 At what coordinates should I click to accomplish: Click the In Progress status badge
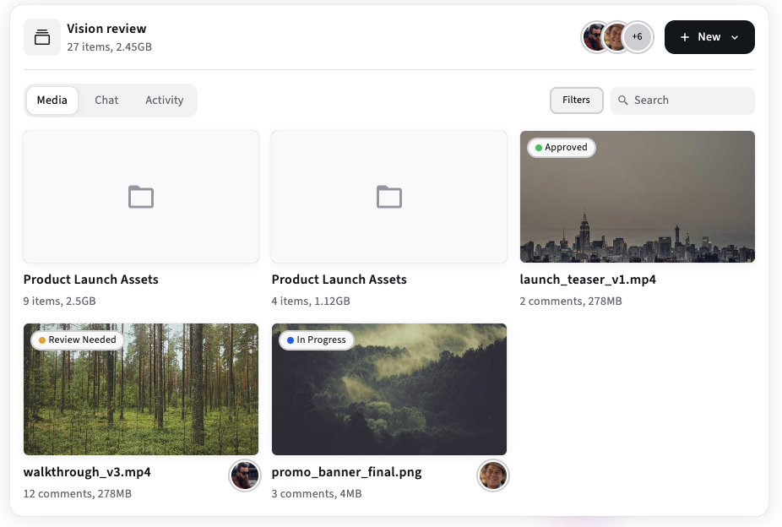[x=317, y=340]
